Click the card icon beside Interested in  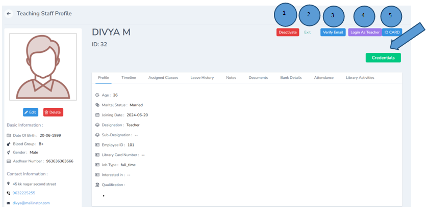[97, 175]
